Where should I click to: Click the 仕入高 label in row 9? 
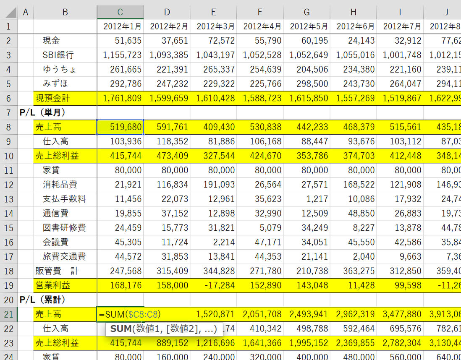(x=55, y=141)
